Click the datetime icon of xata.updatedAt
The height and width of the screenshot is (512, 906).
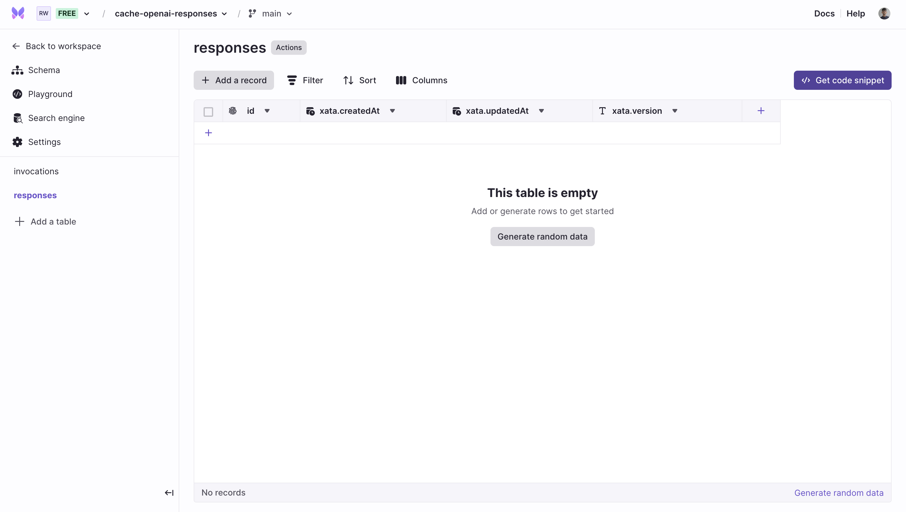[457, 111]
